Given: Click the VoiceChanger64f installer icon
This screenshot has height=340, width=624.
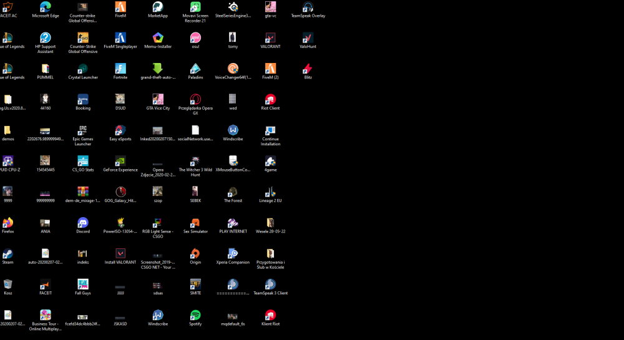Looking at the screenshot, I should coord(233,69).
